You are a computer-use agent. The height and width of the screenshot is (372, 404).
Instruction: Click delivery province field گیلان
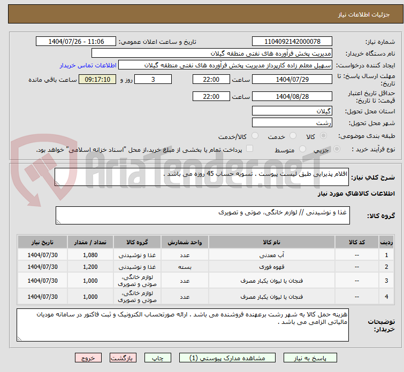(292, 111)
